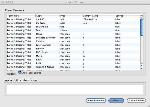The height and width of the screenshot is (107, 150).
Task: Select the Entertainment row
Action: click(73, 45)
